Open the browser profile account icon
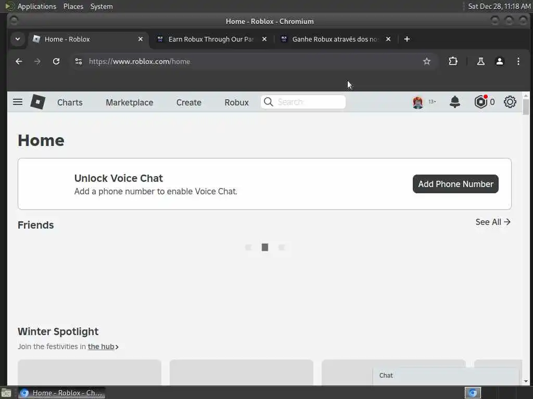 click(499, 61)
